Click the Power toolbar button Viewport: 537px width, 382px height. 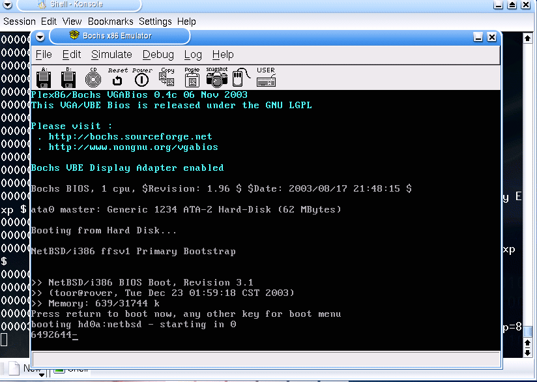point(142,78)
